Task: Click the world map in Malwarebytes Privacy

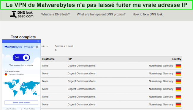Action: click(x=21, y=88)
